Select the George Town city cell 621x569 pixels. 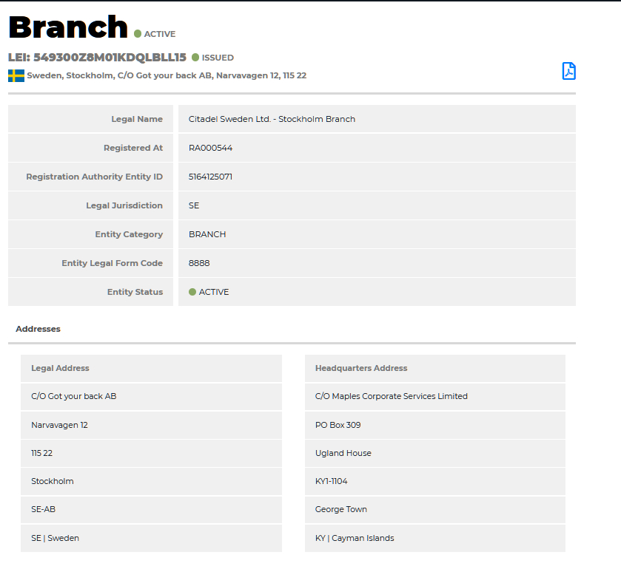[435, 509]
